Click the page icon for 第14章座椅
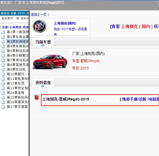The image size is (159, 156). tap(3, 93)
